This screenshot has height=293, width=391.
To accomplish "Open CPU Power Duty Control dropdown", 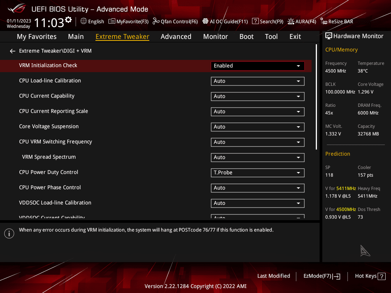I will click(x=258, y=173).
